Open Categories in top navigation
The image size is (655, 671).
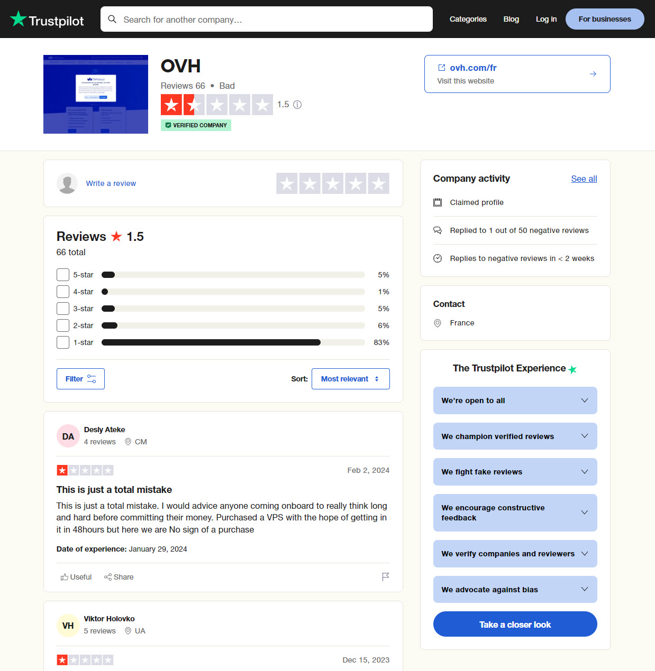468,19
